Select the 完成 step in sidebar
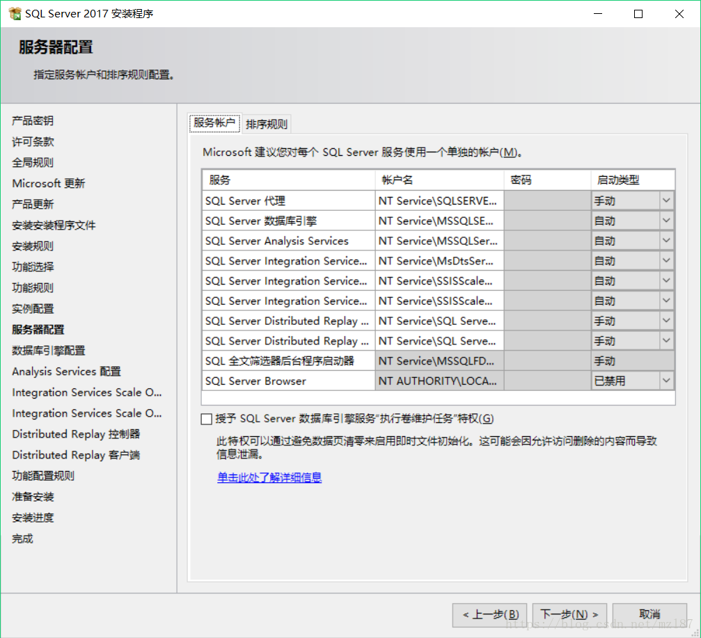 [x=22, y=539]
